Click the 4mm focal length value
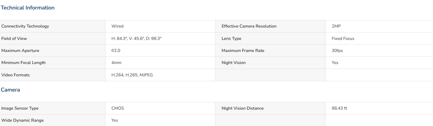Screen dimensions: 433x126 point(116,63)
